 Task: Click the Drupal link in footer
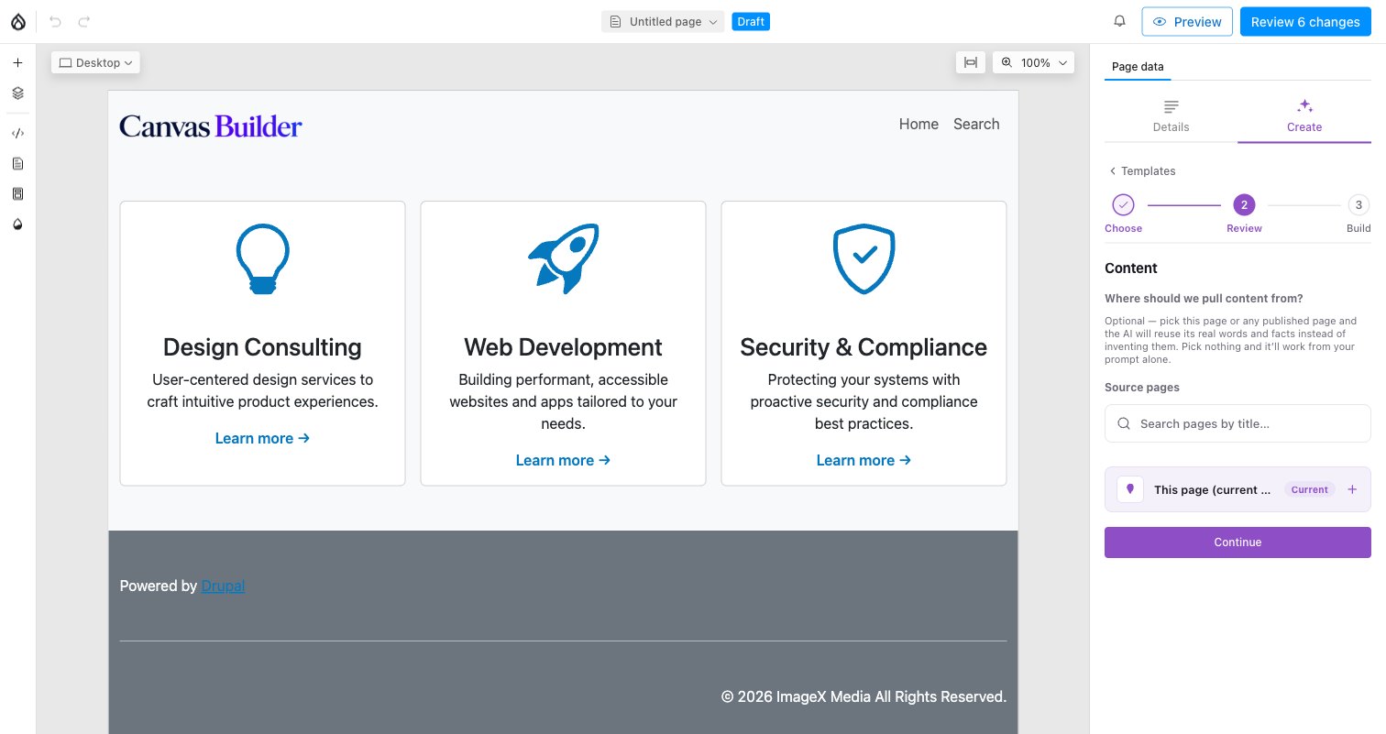point(223,586)
